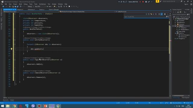This screenshot has width=193, height=108.
Task: Switch to the Form1.cs [Design] tab
Action: (54, 10)
